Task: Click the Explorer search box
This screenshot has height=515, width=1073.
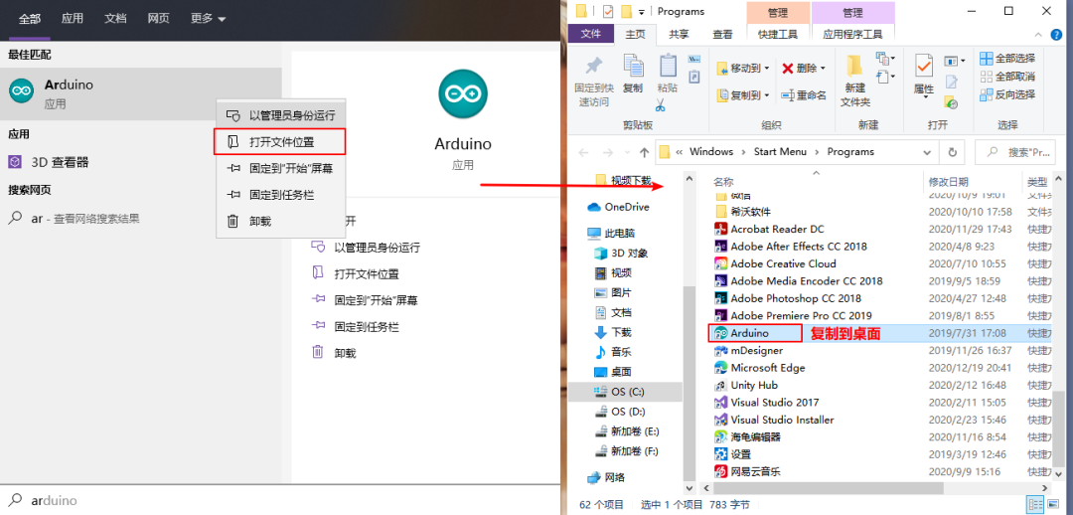Action: pos(1015,152)
